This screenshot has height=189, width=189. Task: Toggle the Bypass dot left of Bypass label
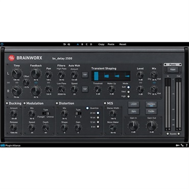(x=168, y=134)
